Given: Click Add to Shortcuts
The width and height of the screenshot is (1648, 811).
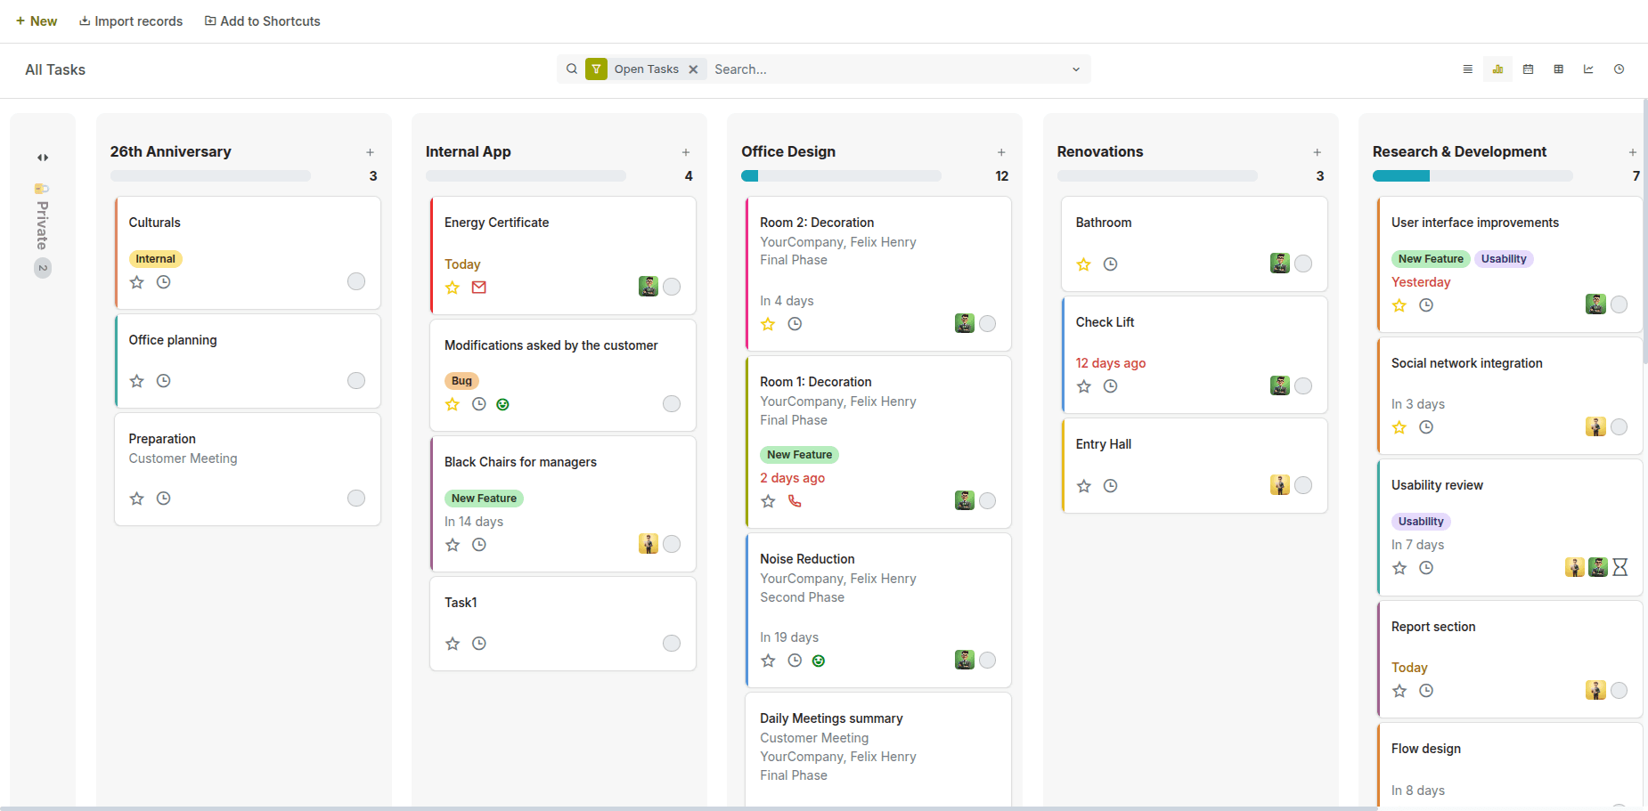Looking at the screenshot, I should click(262, 20).
